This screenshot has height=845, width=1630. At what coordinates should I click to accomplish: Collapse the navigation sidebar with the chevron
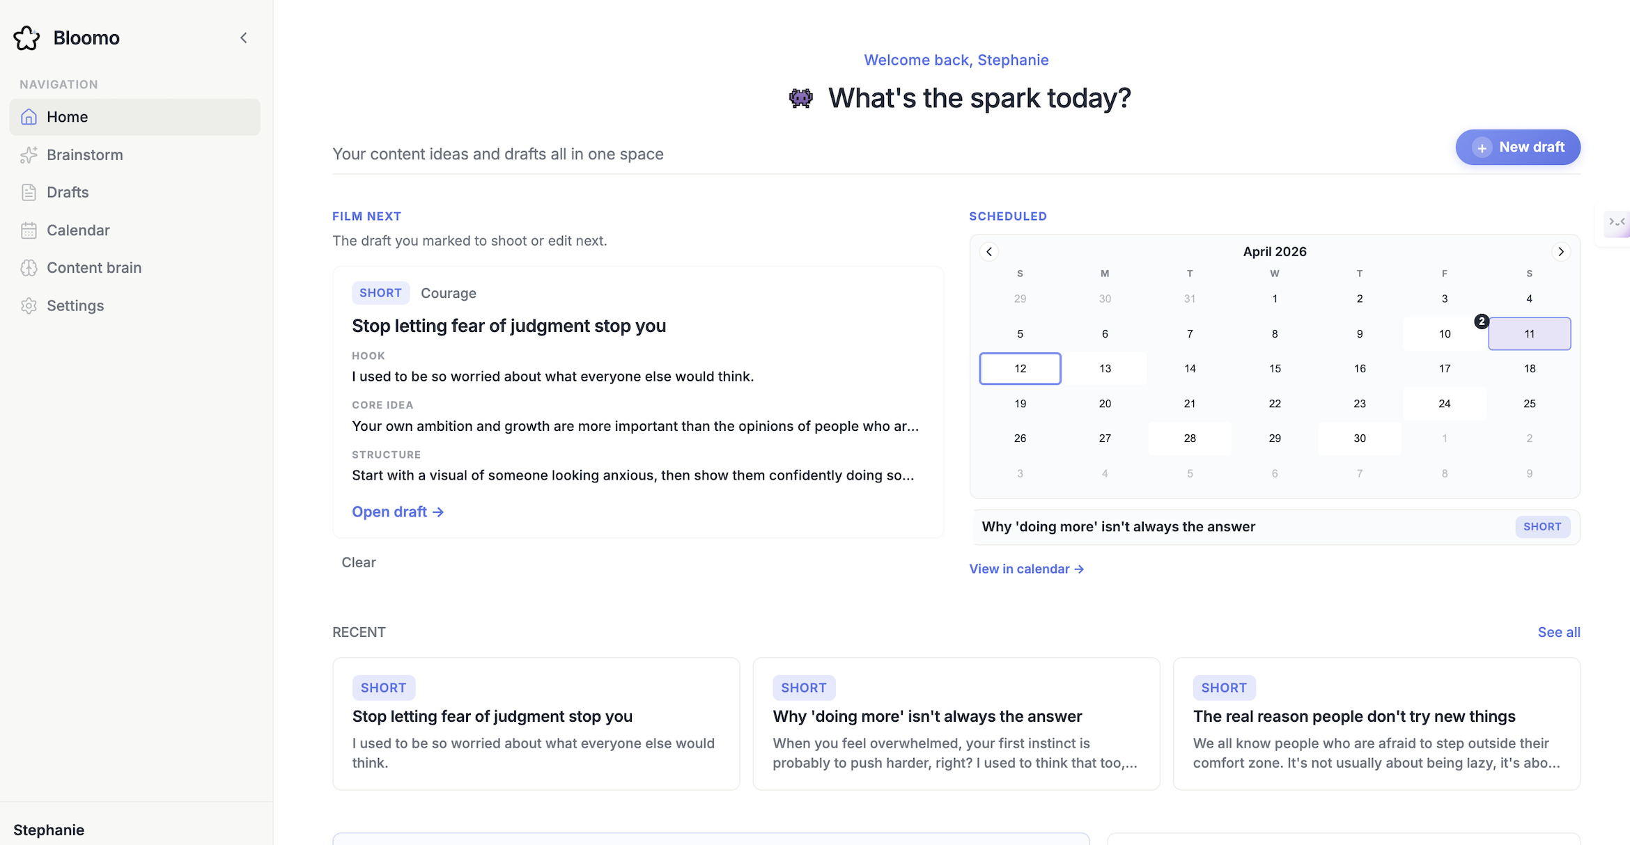pyautogui.click(x=243, y=38)
